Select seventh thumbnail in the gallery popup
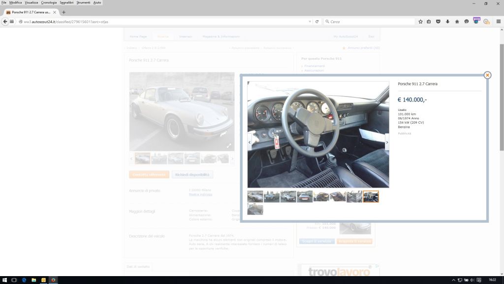The height and width of the screenshot is (284, 504). 354,196
